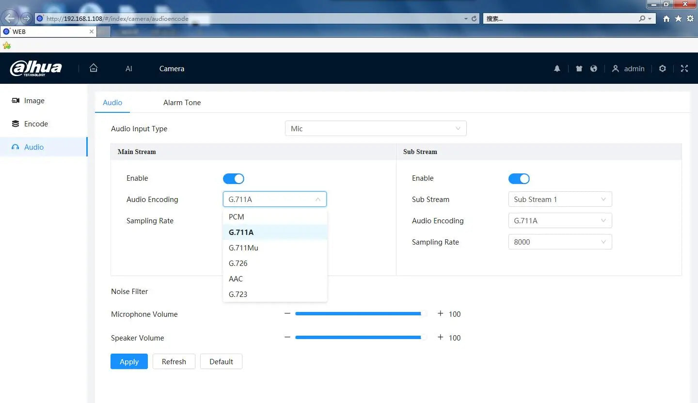698x403 pixels.
Task: Open the Sub Stream 1 dropdown
Action: coord(560,200)
